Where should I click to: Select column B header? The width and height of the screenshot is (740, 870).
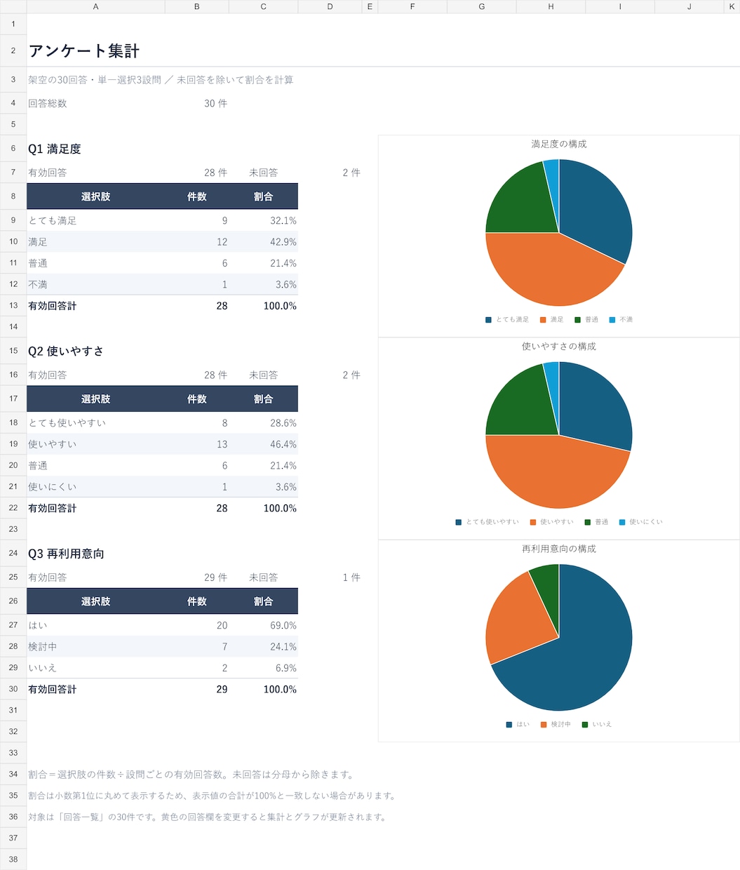pyautogui.click(x=196, y=6)
